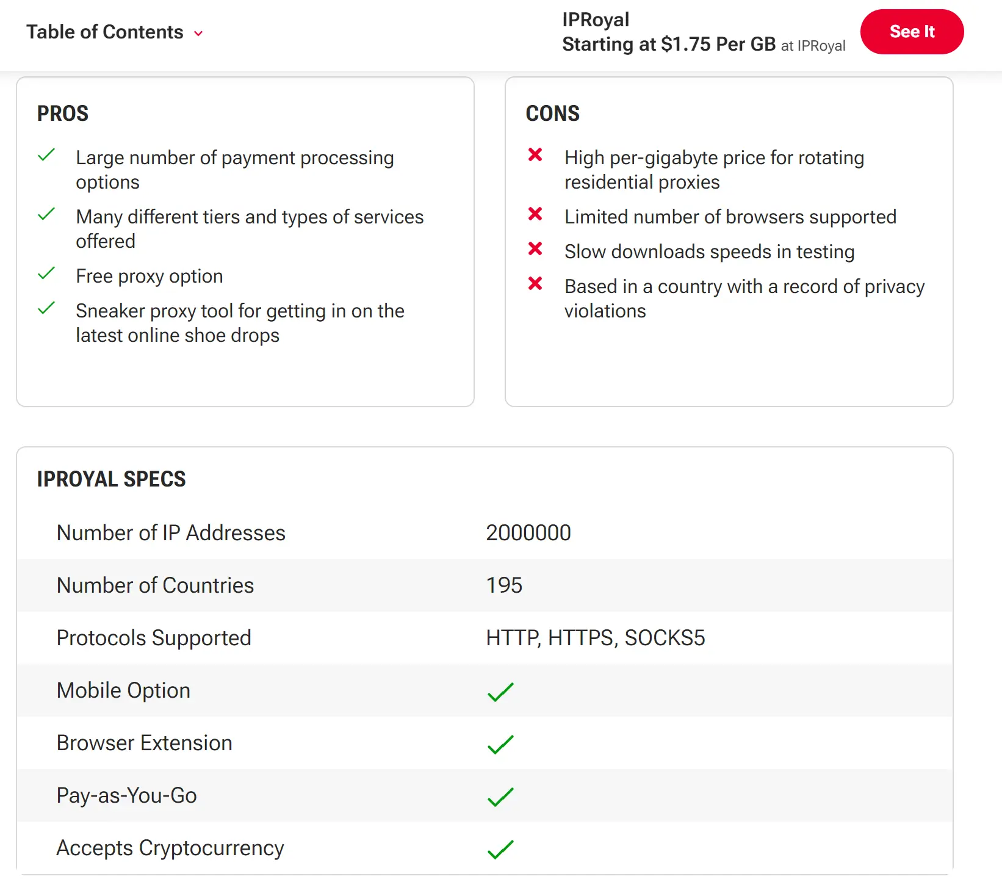Click the green checkmark in Pay-as-You-Go row
This screenshot has width=1002, height=890.
(x=500, y=797)
